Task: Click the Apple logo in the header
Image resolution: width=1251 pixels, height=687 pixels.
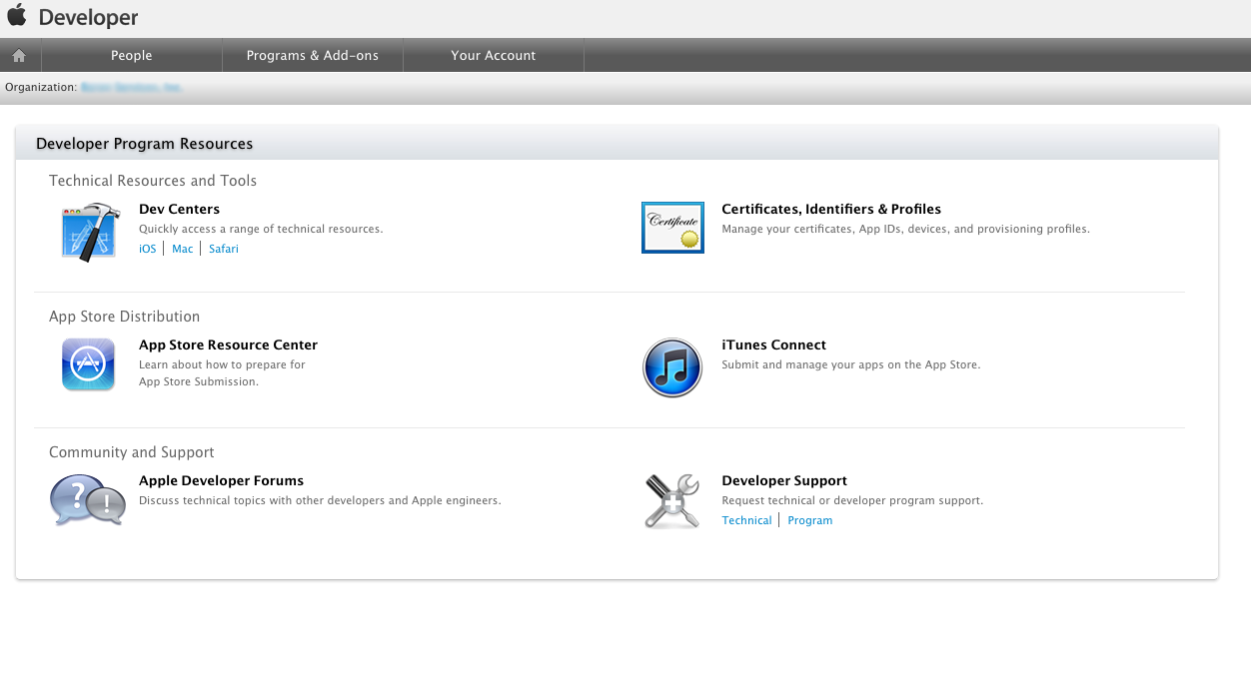Action: point(17,16)
